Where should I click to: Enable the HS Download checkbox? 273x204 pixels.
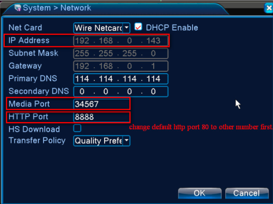point(77,128)
